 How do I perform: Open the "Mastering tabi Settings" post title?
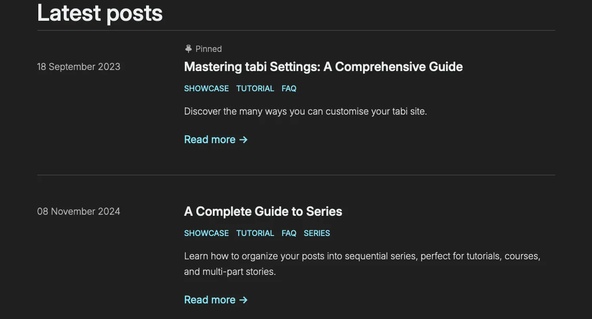point(323,67)
